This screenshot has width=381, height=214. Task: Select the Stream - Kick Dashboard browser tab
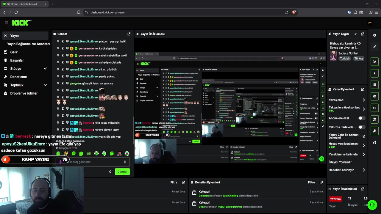coord(25,4)
